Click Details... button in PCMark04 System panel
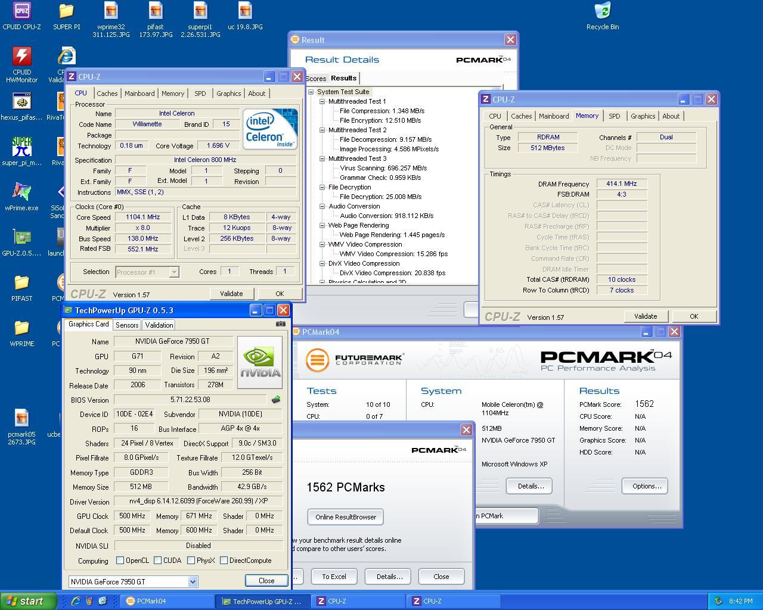 529,486
